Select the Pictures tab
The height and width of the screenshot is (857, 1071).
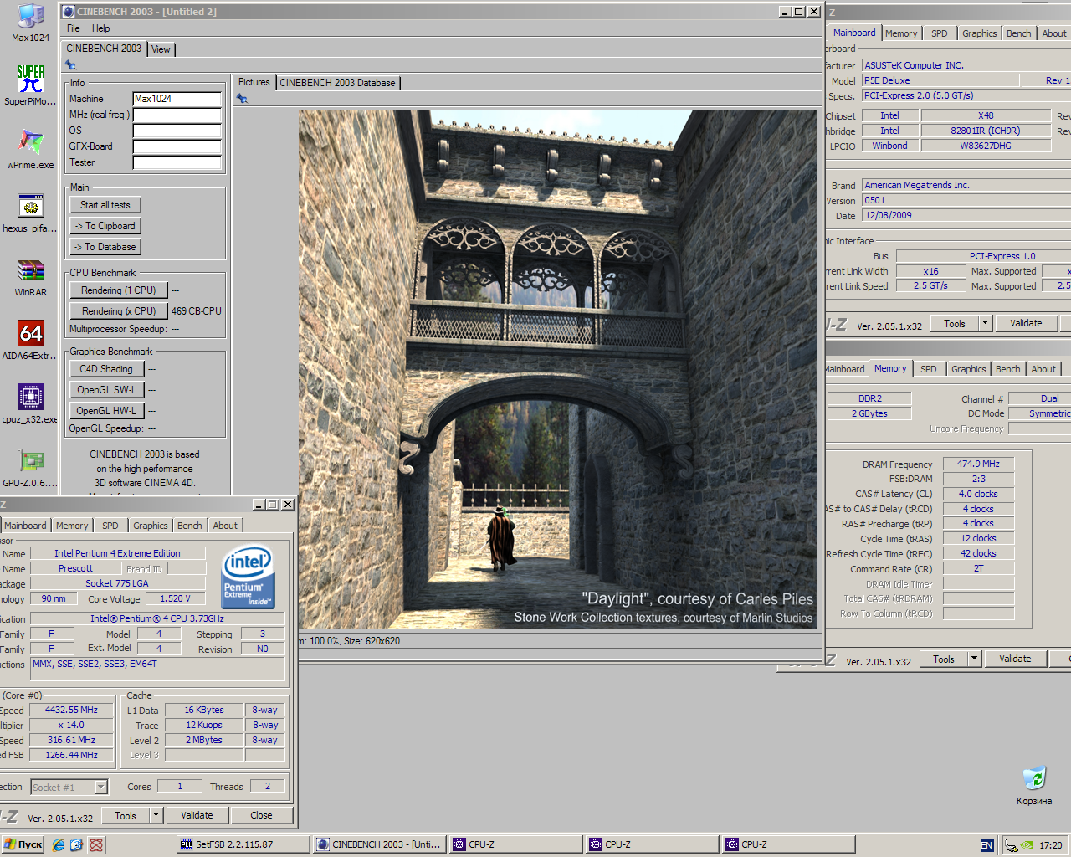tap(254, 82)
